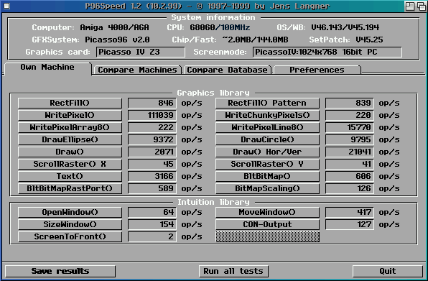Screen dimensions: 428x281
Task: Click the Chip/Fast value ~2.0MB/144.0MB
Action: [x=255, y=40]
